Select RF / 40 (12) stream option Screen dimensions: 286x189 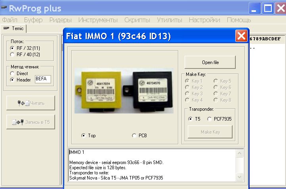(25, 55)
